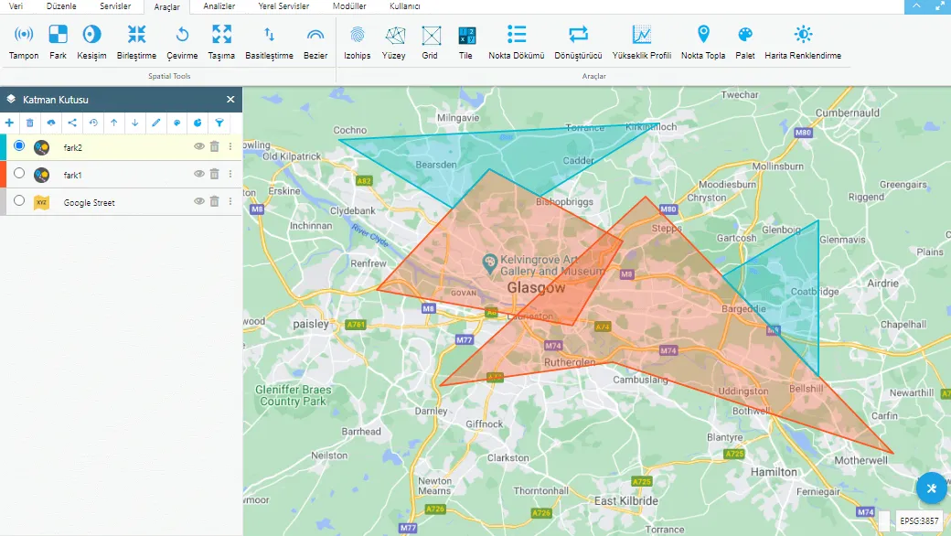Click the fark1 layer name
The image size is (951, 536).
pyautogui.click(x=73, y=176)
